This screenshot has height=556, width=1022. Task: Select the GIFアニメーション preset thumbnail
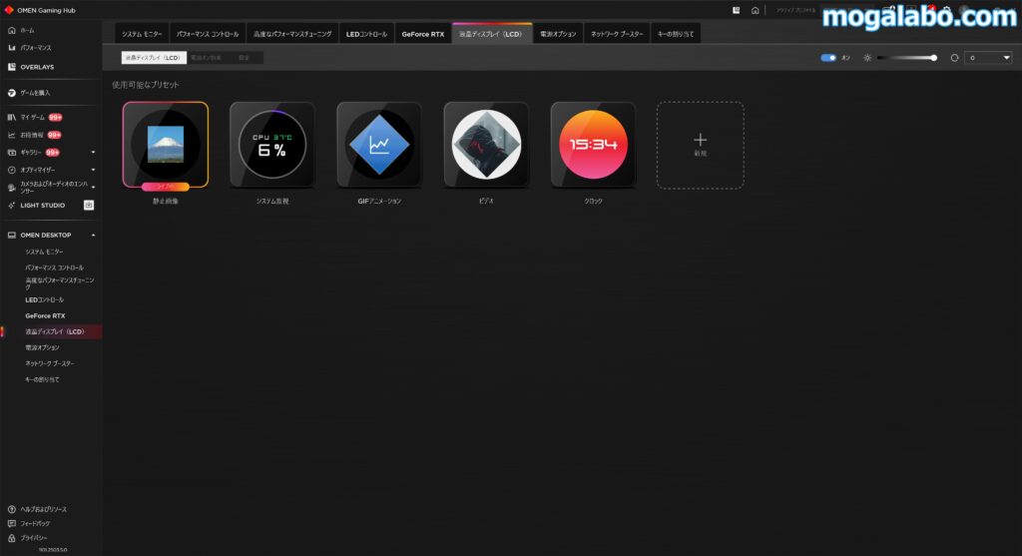(x=379, y=145)
